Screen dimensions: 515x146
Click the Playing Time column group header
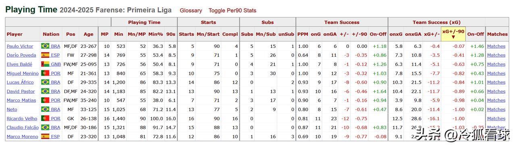(x=144, y=23)
